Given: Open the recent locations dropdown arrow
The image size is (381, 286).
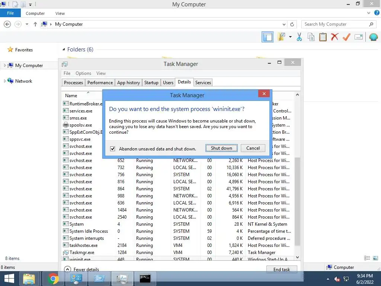Looking at the screenshot, I should click(27, 24).
